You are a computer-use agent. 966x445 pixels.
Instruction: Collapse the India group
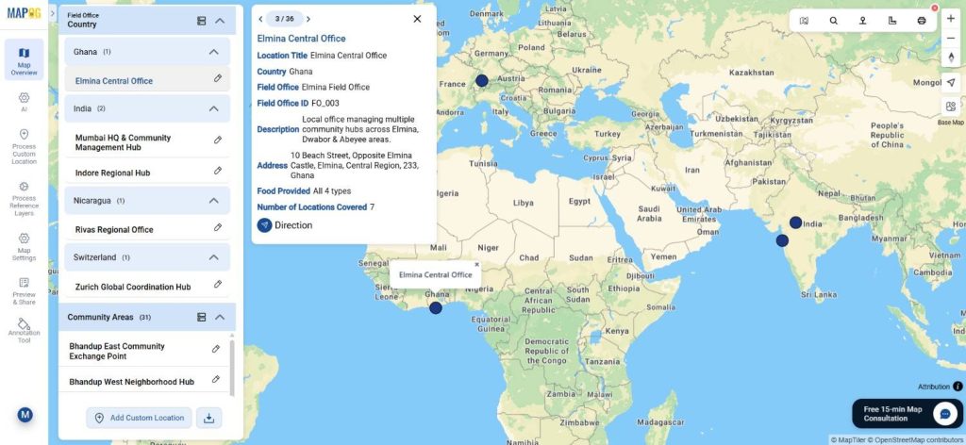click(214, 108)
